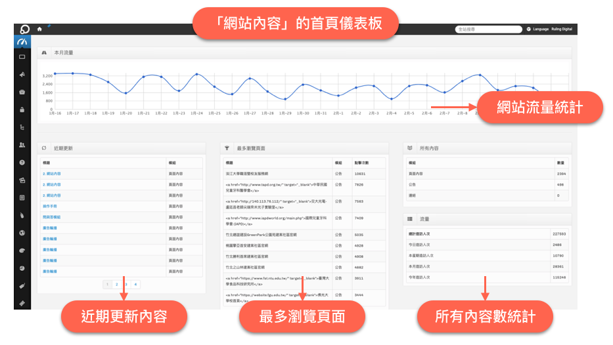Click the 1月-20 data point on traffic chart
This screenshot has height=345, width=613.
[x=126, y=93]
